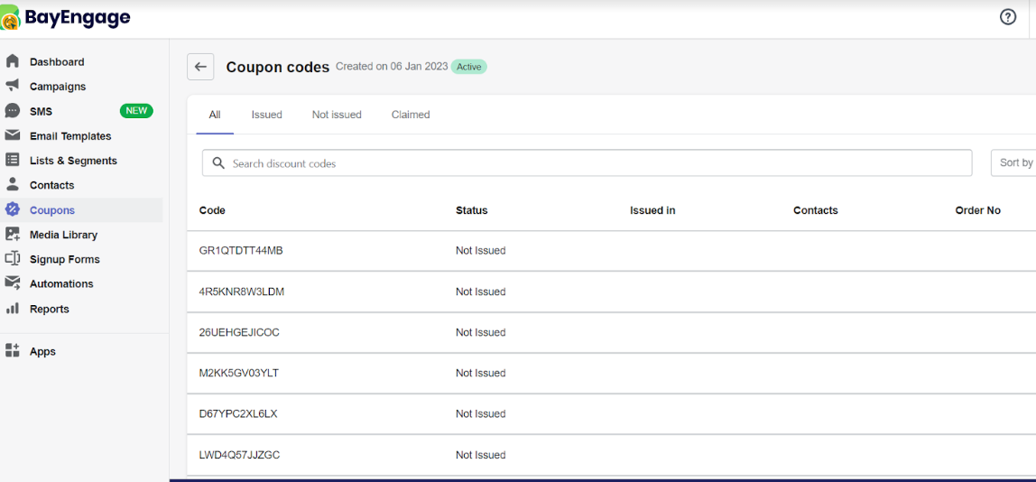Image resolution: width=1036 pixels, height=482 pixels.
Task: Select the All tab
Action: coord(215,115)
